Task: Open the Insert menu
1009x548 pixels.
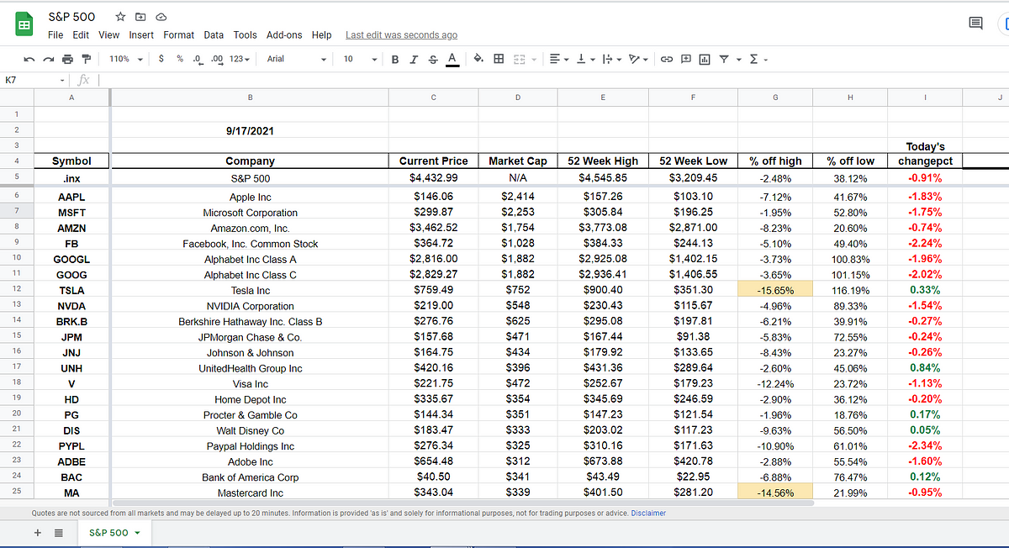Action: pos(141,35)
